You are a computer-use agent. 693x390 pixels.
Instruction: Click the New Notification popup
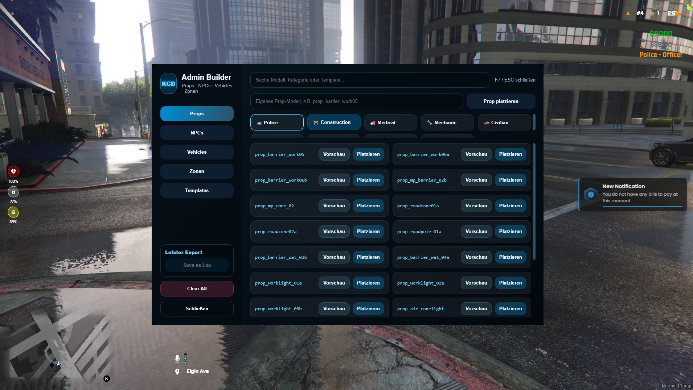click(632, 195)
